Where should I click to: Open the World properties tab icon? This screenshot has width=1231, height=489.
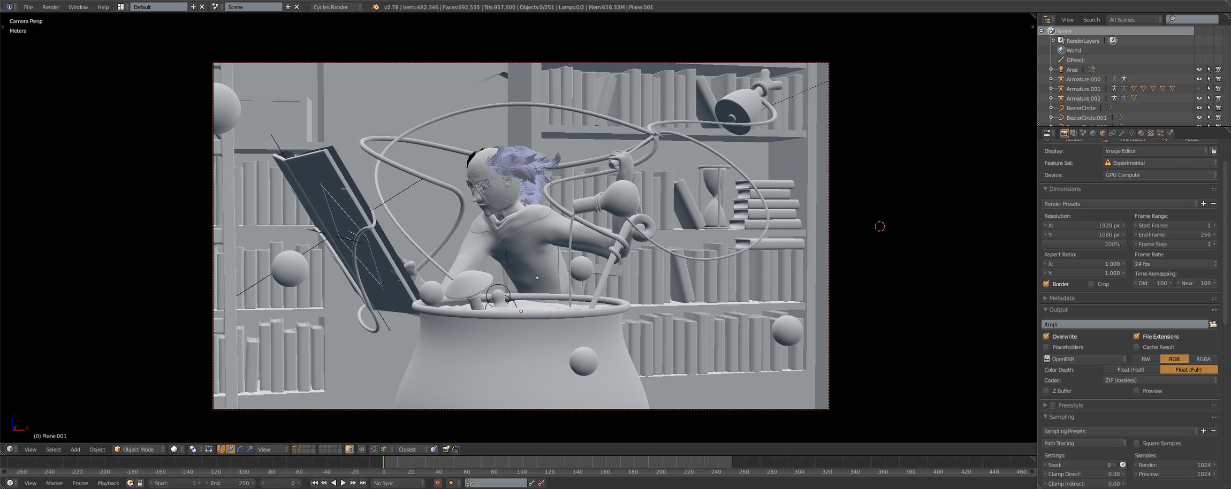pos(1093,133)
